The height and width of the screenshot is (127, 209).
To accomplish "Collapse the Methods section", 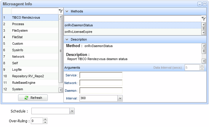I will [67, 11].
